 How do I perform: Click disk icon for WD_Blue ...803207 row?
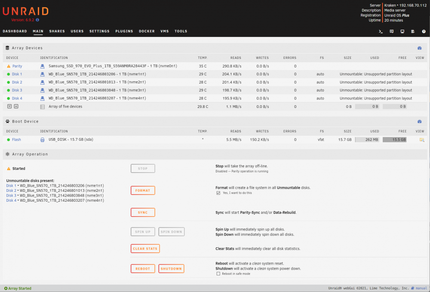click(43, 98)
